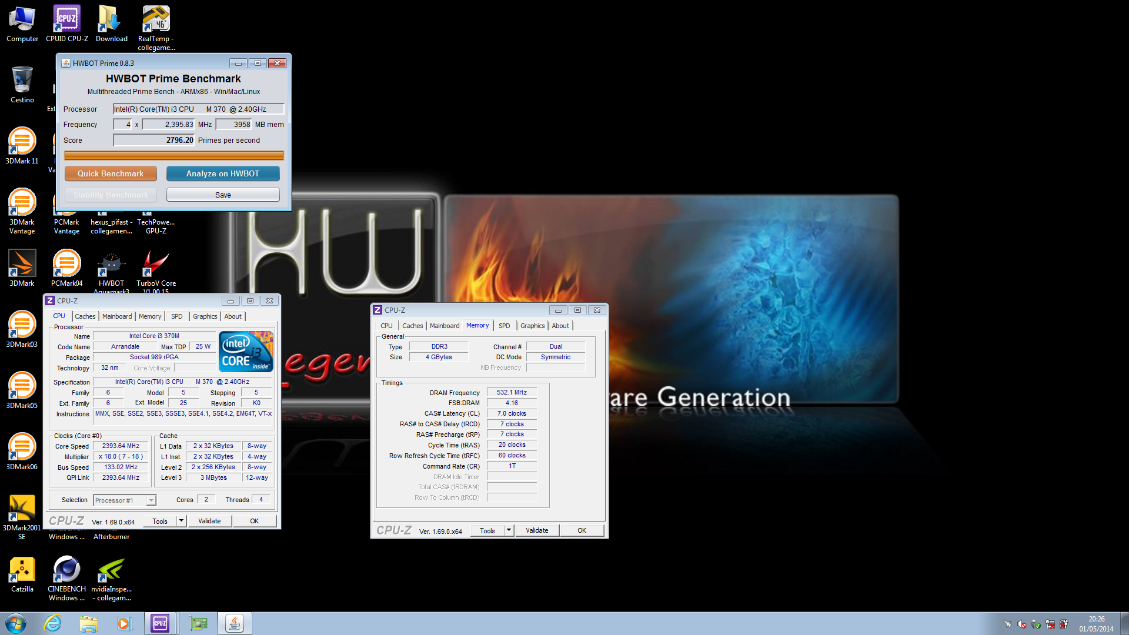Expand the Tools dropdown arrow in CPU tab window
1129x635 pixels.
181,521
